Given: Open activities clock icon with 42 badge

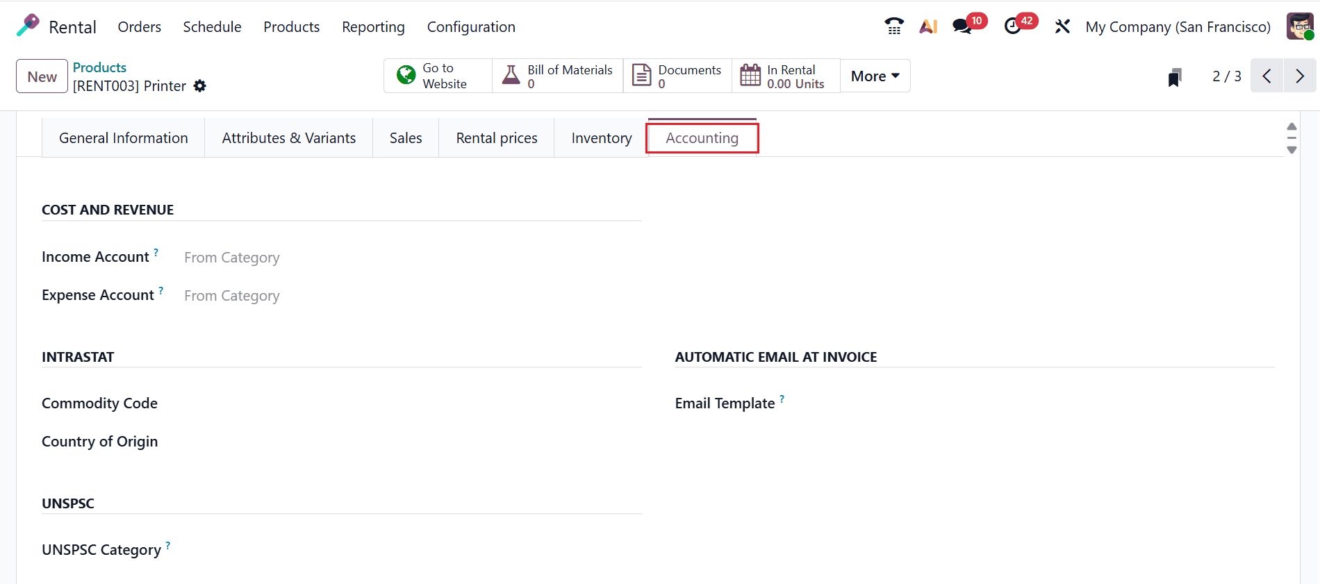Looking at the screenshot, I should 1021,25.
